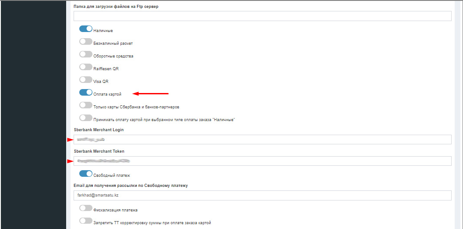This screenshot has height=229, width=463.
Task: Focus the Sberbank Merchant Login field
Action: (x=262, y=140)
